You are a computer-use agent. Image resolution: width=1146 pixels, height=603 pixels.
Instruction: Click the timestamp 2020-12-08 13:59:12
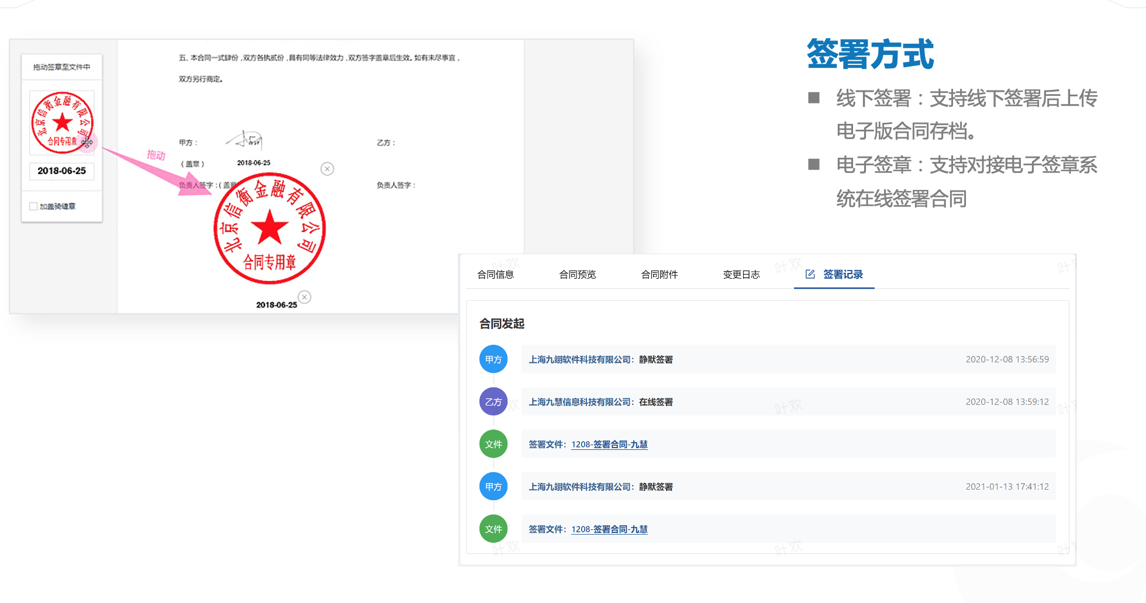pyautogui.click(x=1007, y=402)
